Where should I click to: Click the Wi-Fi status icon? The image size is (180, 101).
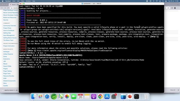[x=157, y=1]
